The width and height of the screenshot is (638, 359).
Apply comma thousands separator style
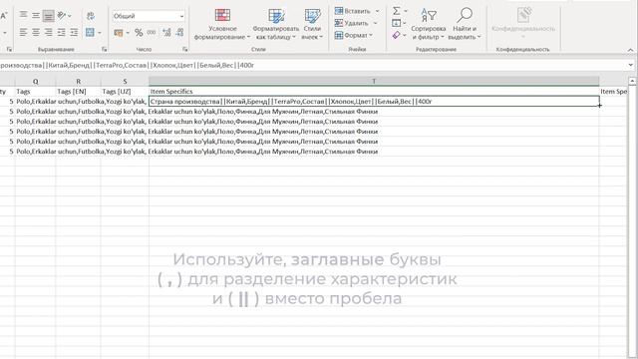click(x=152, y=33)
